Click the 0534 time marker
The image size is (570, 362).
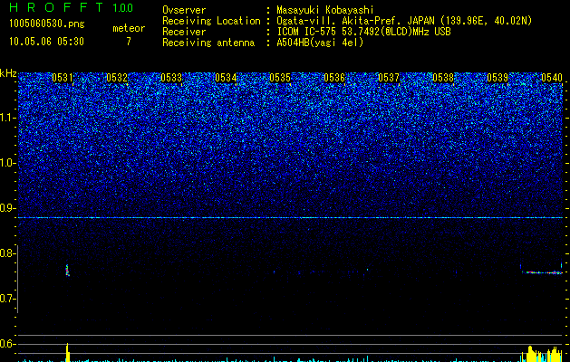[226, 78]
